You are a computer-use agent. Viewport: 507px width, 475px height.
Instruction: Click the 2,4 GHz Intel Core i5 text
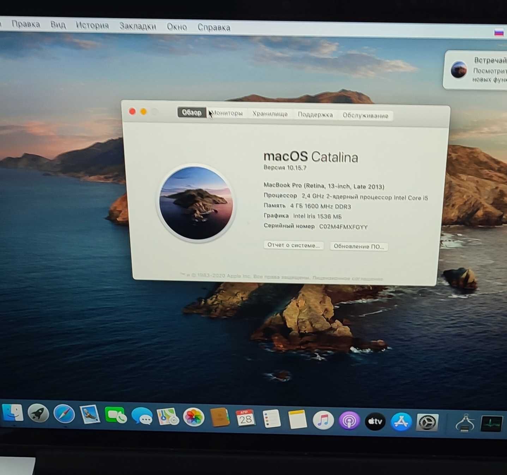coord(364,197)
